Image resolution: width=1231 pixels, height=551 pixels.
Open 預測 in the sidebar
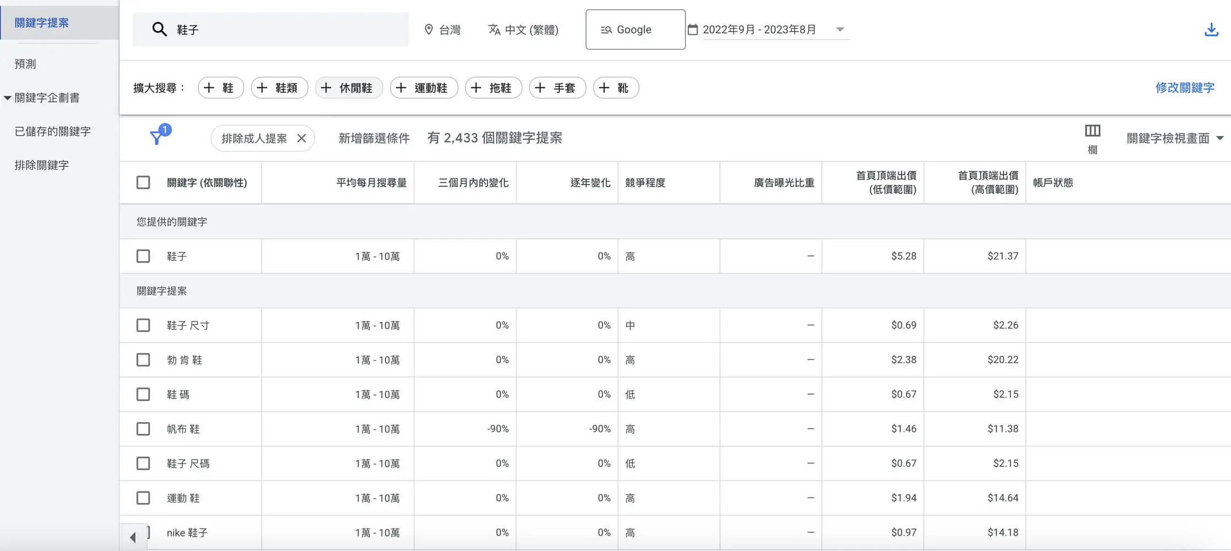pos(25,64)
